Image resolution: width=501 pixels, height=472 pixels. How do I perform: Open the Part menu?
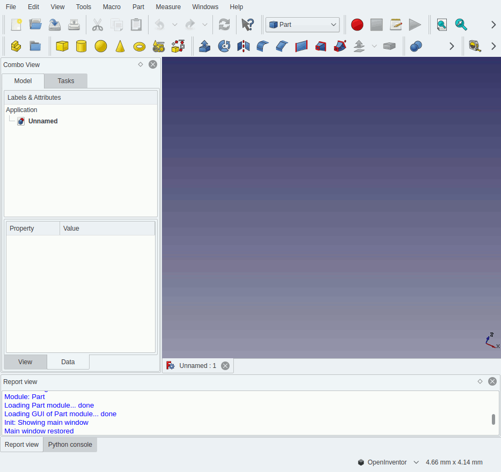pyautogui.click(x=138, y=6)
